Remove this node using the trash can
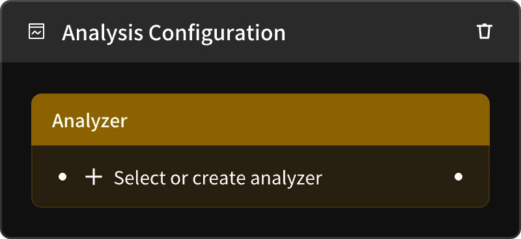This screenshot has height=239, width=521. [484, 32]
